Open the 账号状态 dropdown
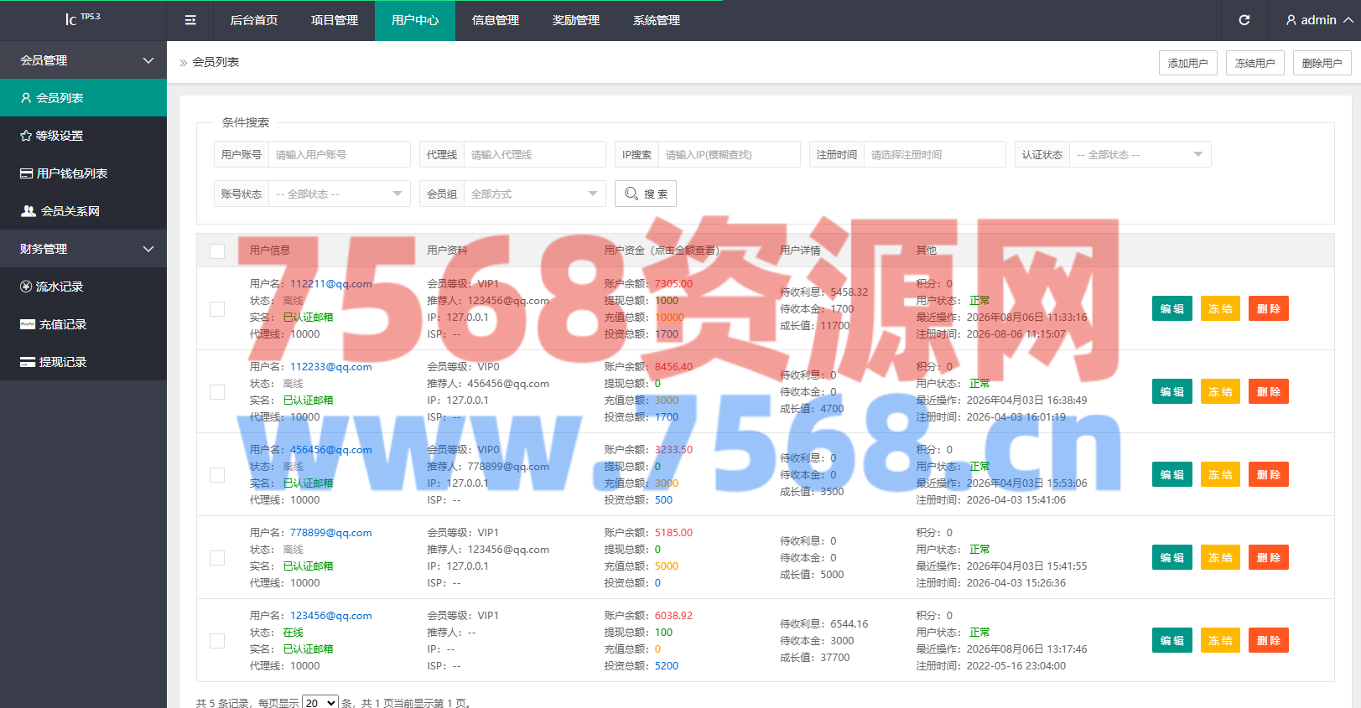This screenshot has width=1361, height=708. tap(340, 194)
